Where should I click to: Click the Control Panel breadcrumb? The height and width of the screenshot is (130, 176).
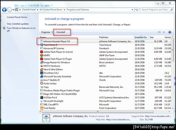coord(29,10)
